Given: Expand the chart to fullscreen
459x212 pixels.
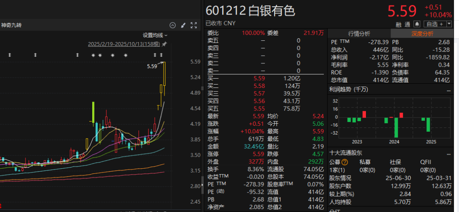Looking at the screenshot, I should click(x=193, y=25).
